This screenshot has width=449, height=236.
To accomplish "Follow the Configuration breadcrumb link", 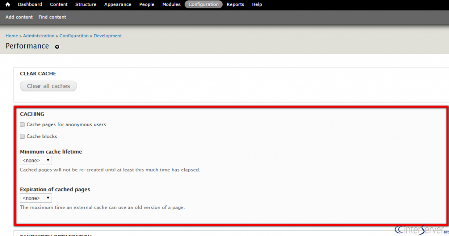I will click(x=74, y=36).
